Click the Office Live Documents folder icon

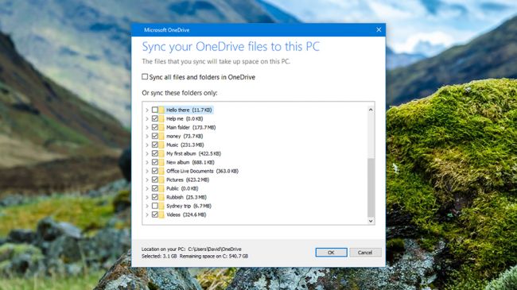pos(161,171)
